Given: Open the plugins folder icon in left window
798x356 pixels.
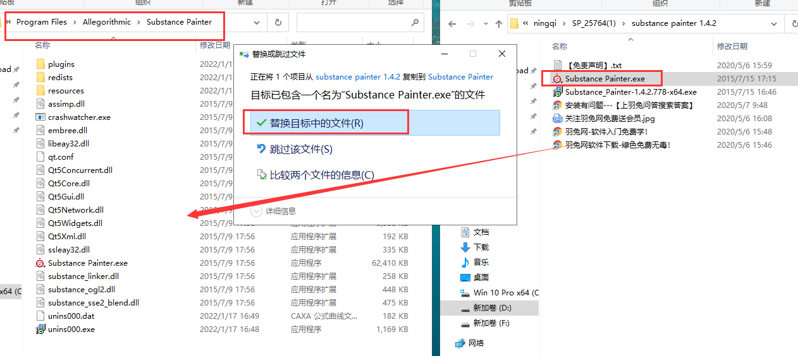Looking at the screenshot, I should pyautogui.click(x=40, y=64).
